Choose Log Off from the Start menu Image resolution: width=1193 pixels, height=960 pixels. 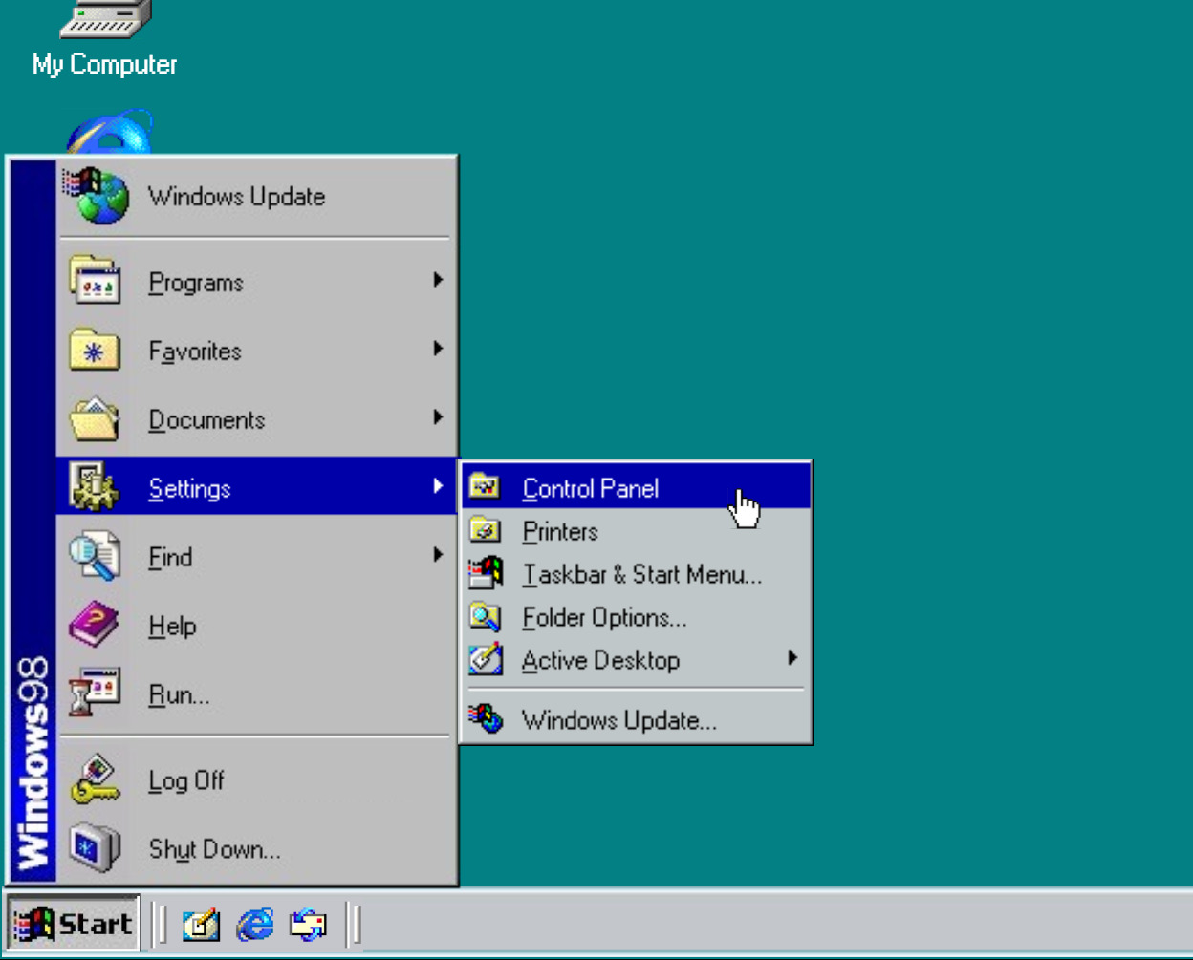[x=255, y=780]
